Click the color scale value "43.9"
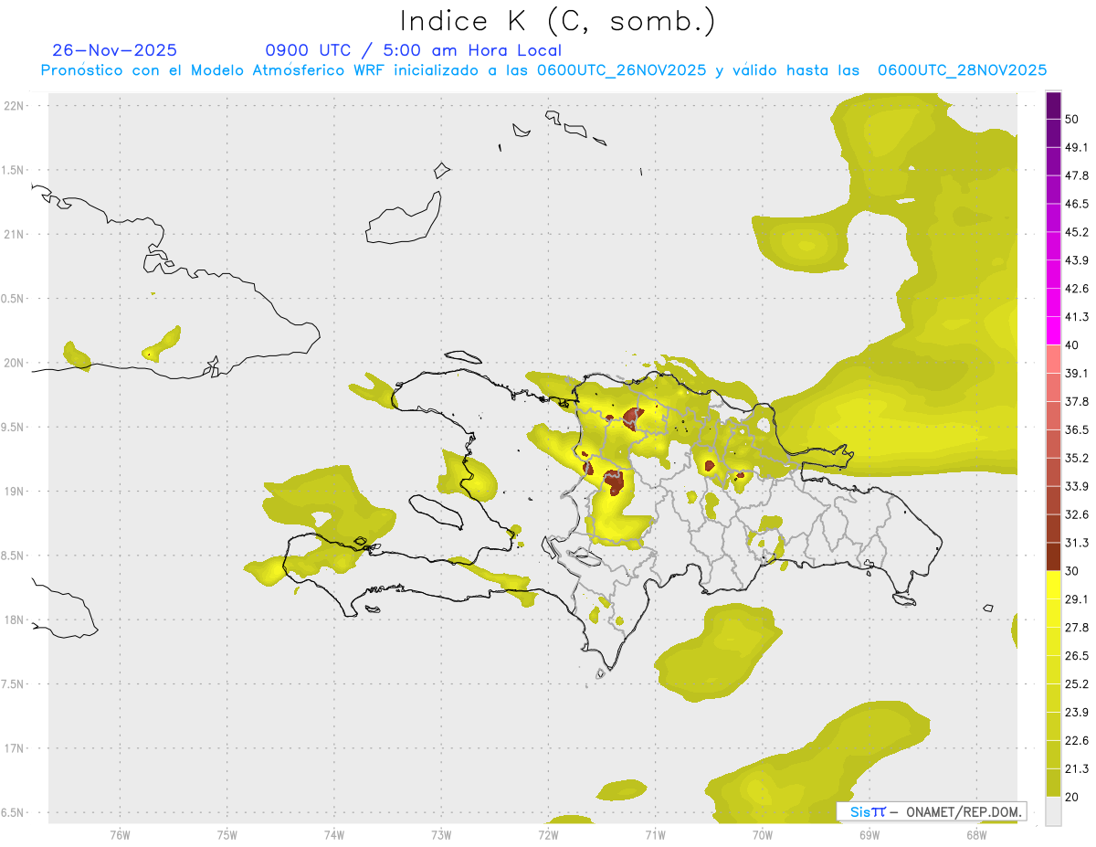 point(1077,260)
